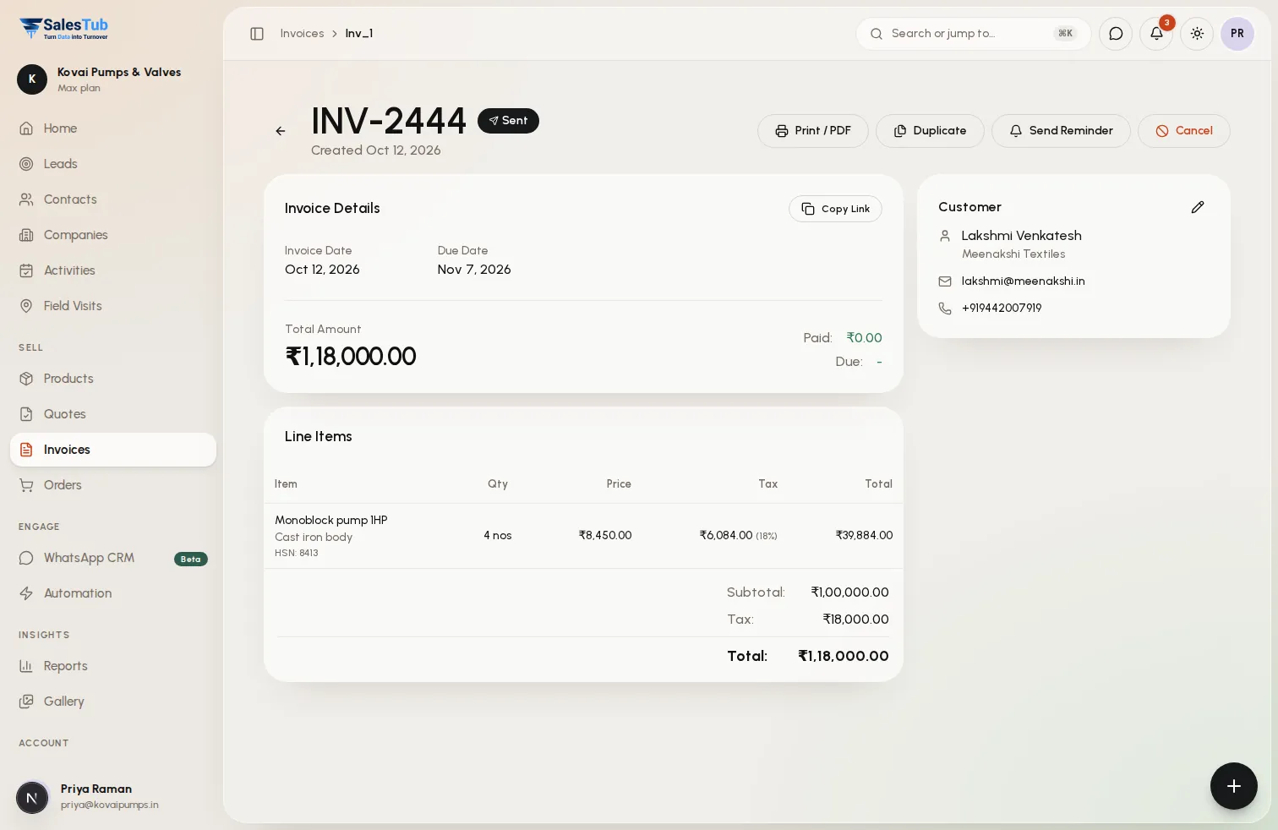The height and width of the screenshot is (830, 1278).
Task: Toggle the sidebar panel icon
Action: 257,34
